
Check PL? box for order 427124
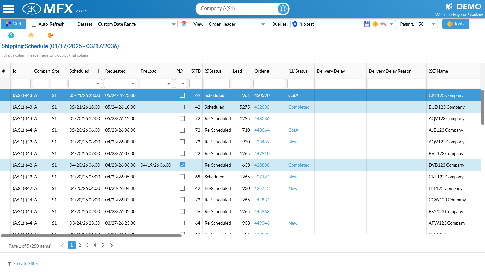pos(182,177)
